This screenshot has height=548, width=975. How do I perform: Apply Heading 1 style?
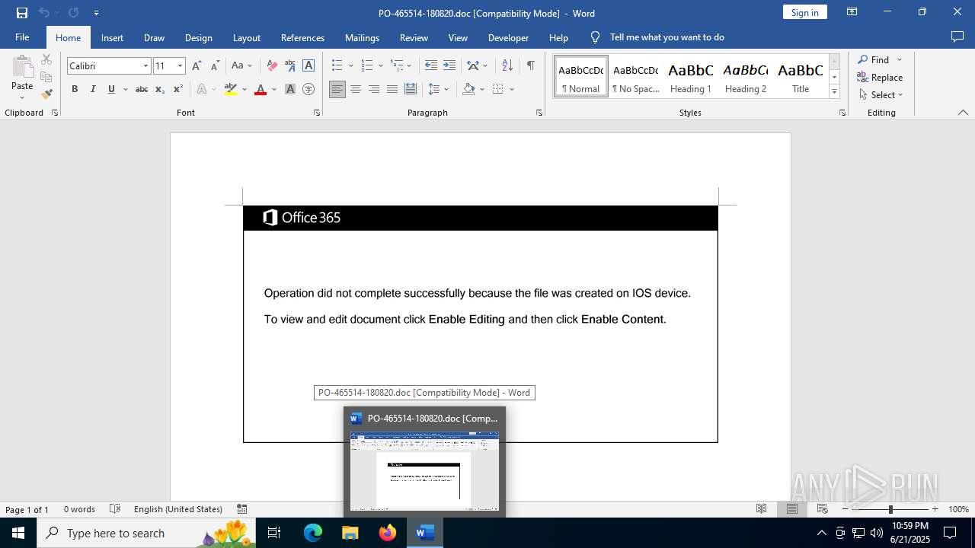tap(691, 77)
